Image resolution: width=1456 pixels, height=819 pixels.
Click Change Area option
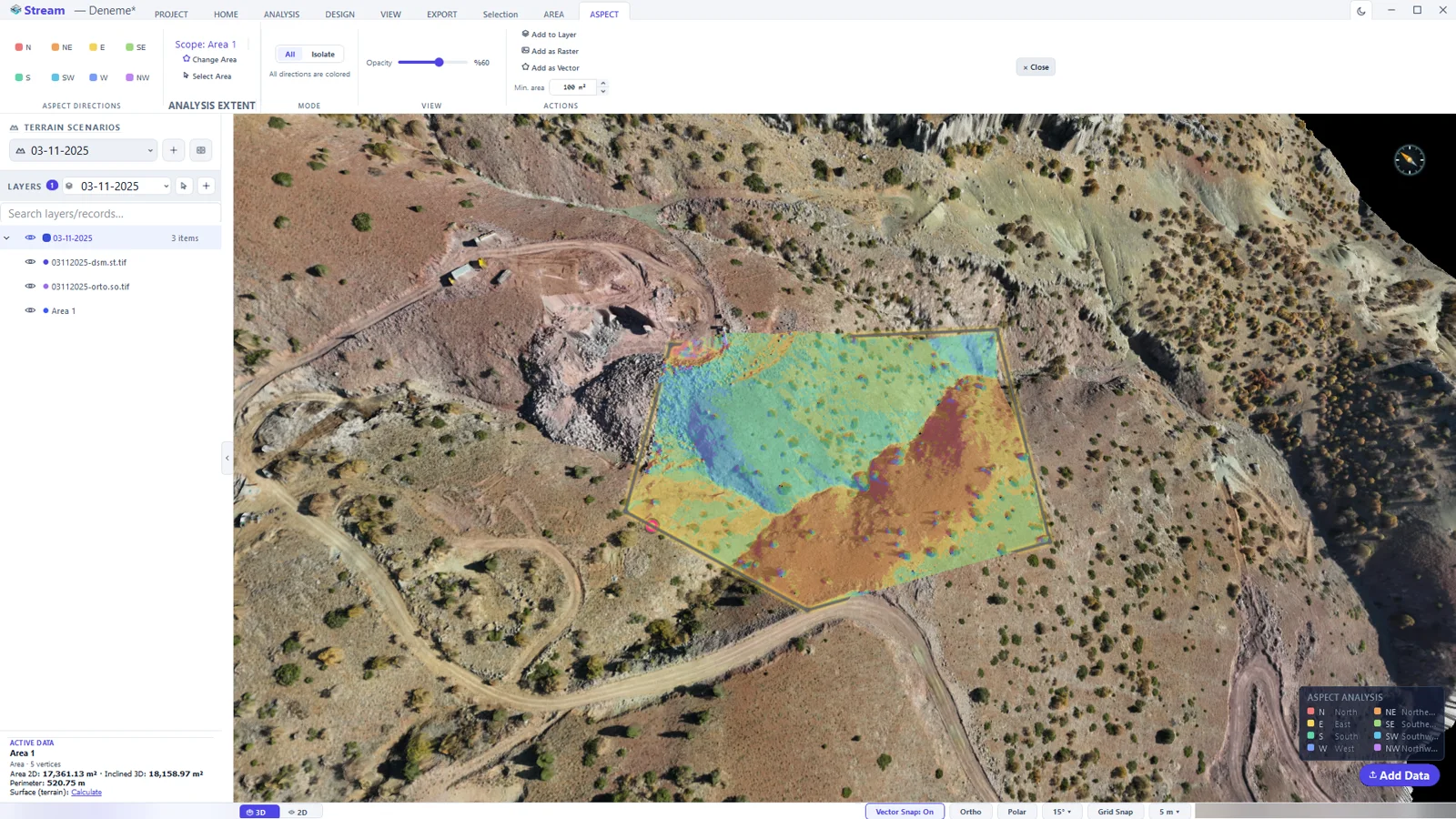coord(209,59)
